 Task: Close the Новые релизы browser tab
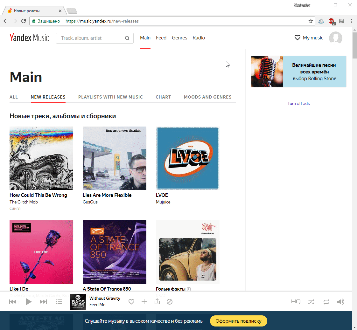tap(60, 11)
